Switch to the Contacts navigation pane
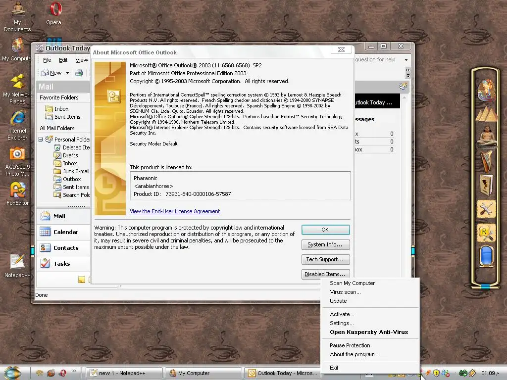Viewport: 507px width, 380px height. (63, 248)
